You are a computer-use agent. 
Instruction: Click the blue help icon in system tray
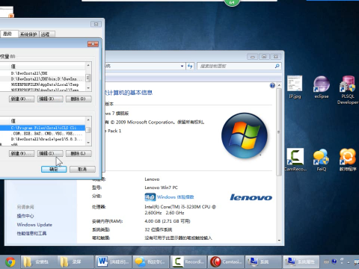click(x=334, y=262)
